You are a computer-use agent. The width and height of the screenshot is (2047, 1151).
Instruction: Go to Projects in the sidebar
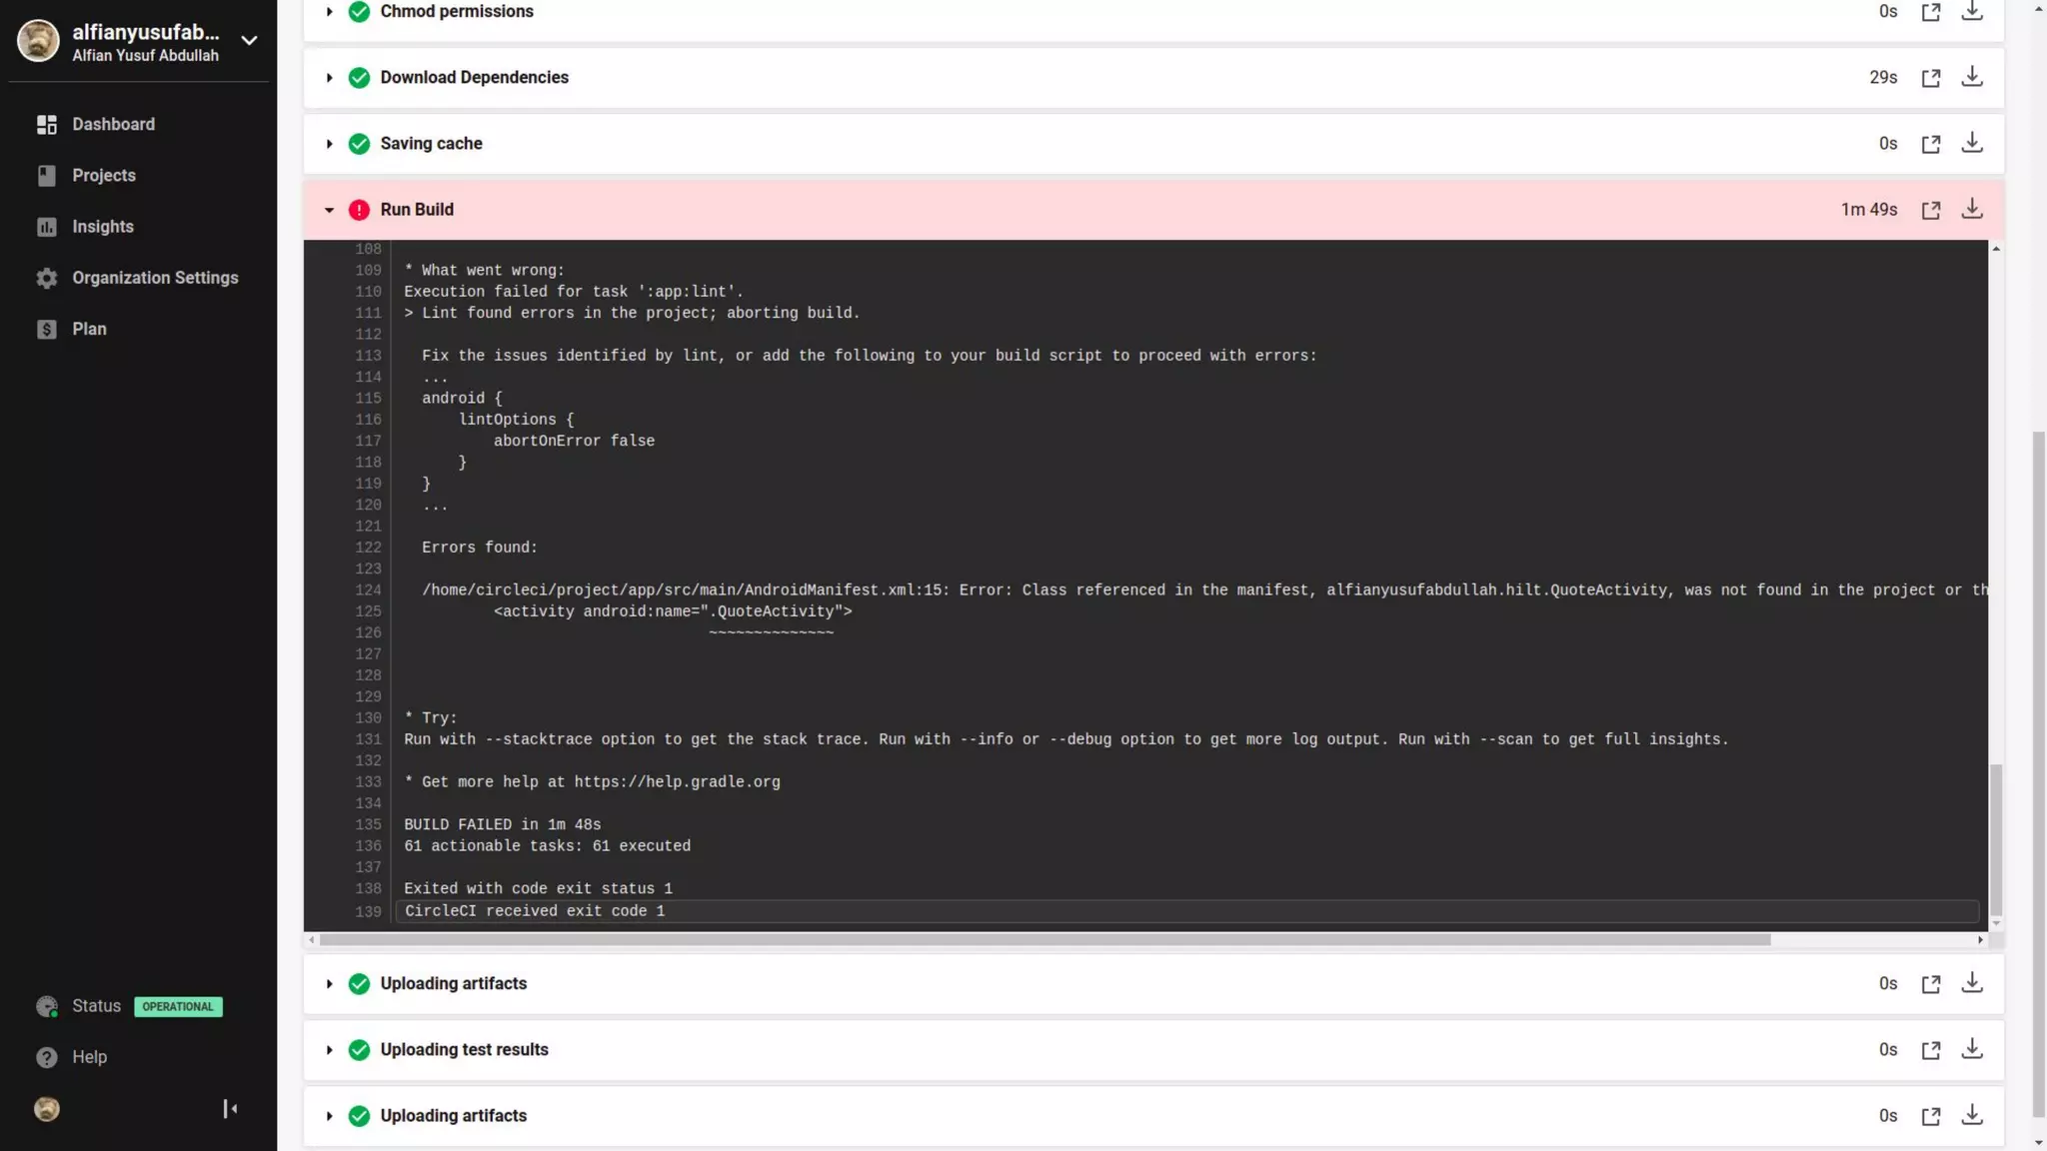(x=103, y=175)
